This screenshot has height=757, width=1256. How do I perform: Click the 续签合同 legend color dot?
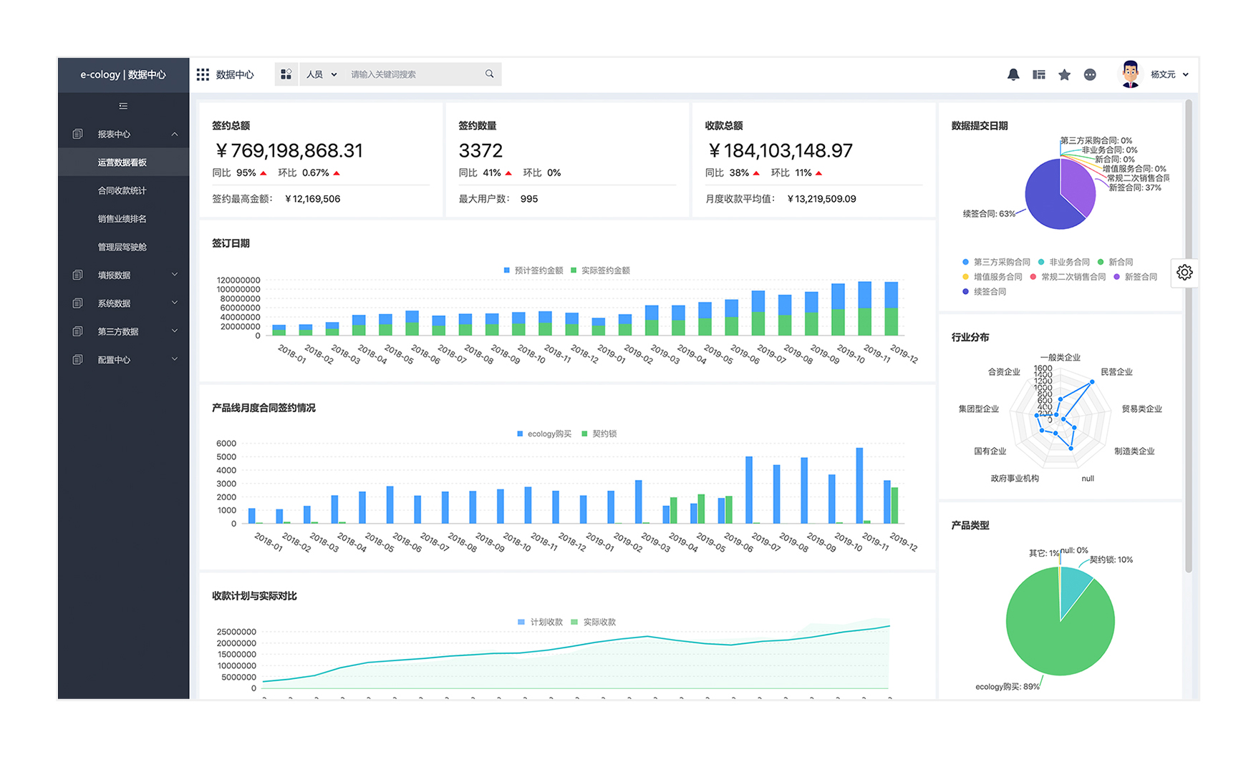coord(965,291)
